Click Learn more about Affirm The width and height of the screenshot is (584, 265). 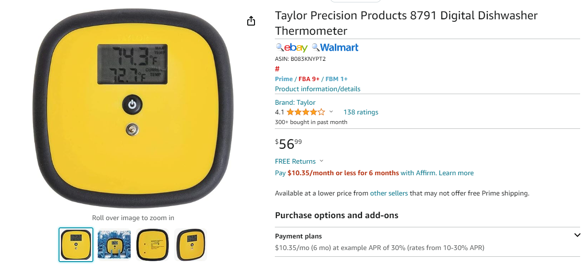pos(456,173)
